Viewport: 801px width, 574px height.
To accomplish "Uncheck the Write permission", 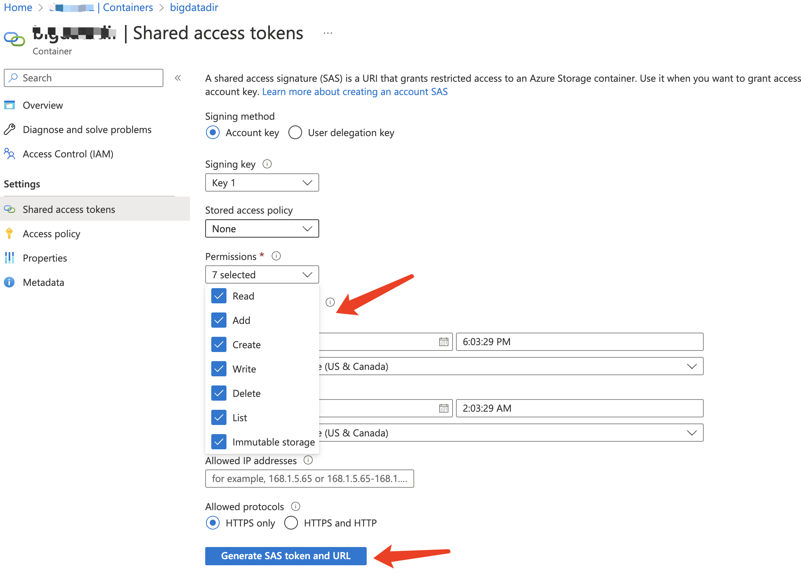I will pos(219,369).
